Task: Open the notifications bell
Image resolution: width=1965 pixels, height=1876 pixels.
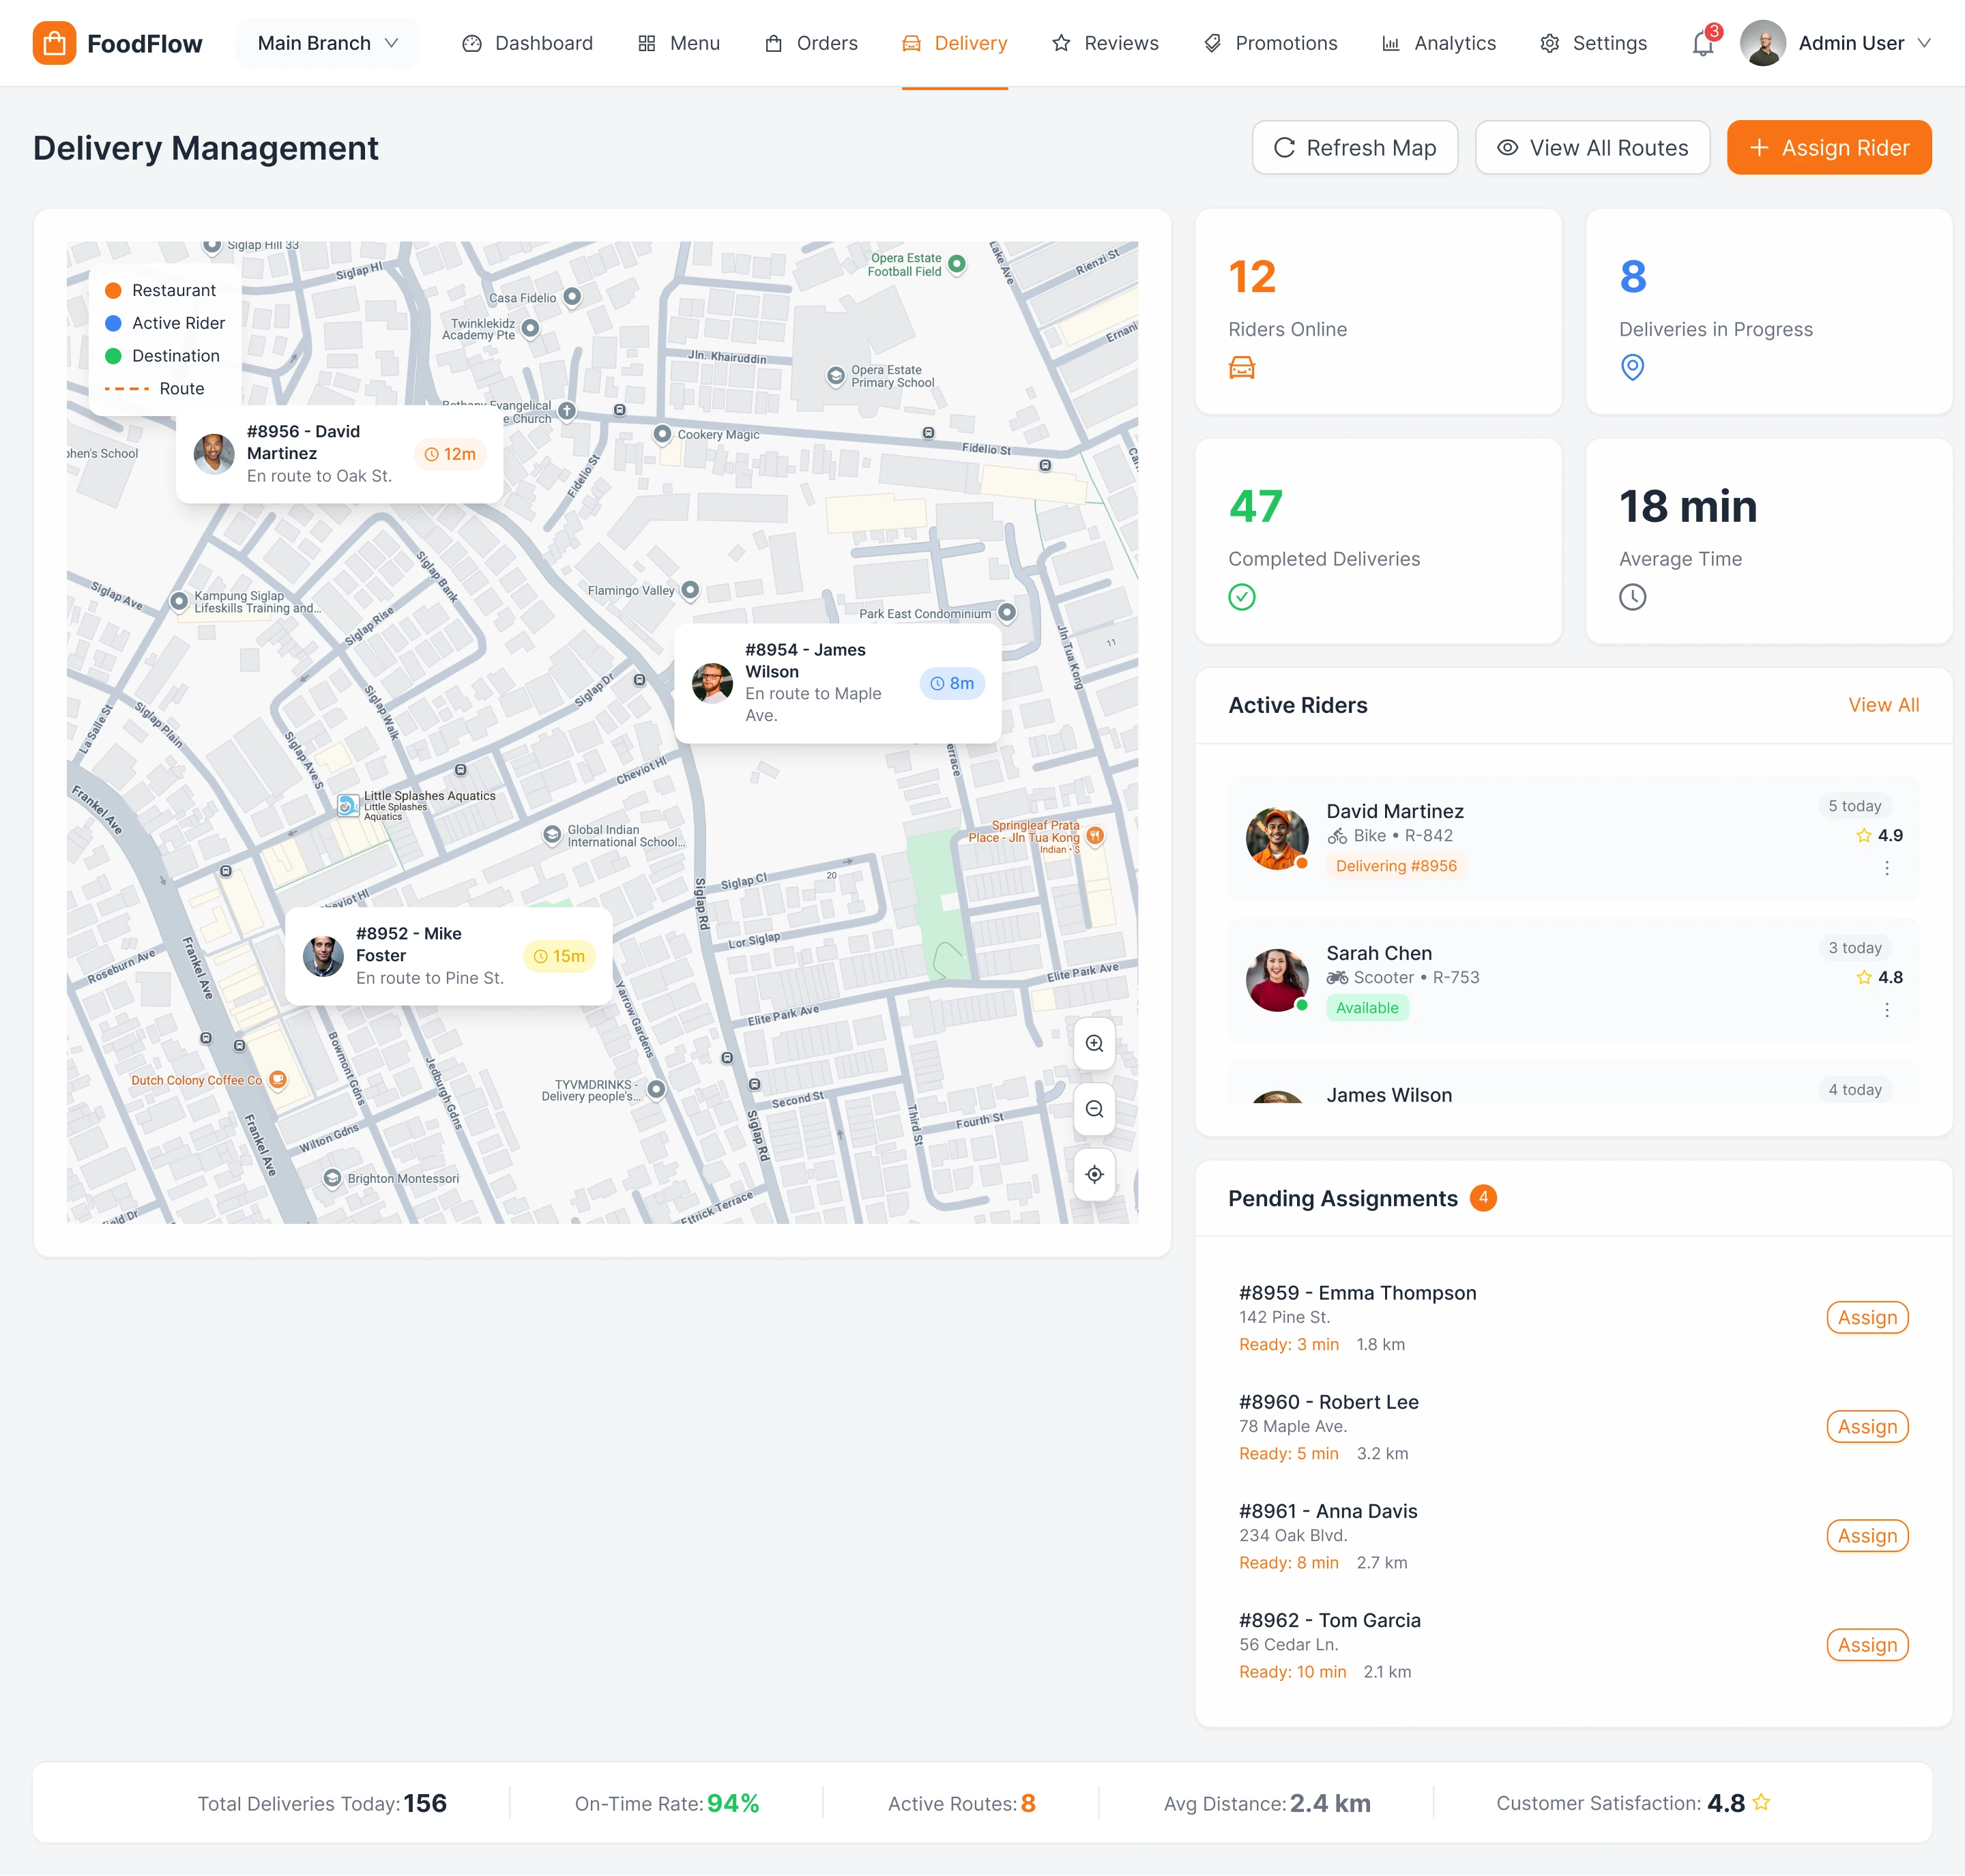Action: click(x=1703, y=44)
